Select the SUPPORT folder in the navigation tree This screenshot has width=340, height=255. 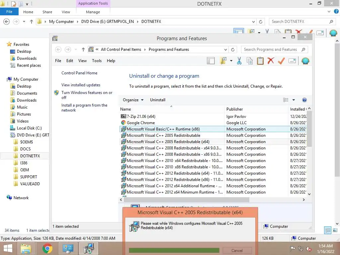pyautogui.click(x=29, y=177)
